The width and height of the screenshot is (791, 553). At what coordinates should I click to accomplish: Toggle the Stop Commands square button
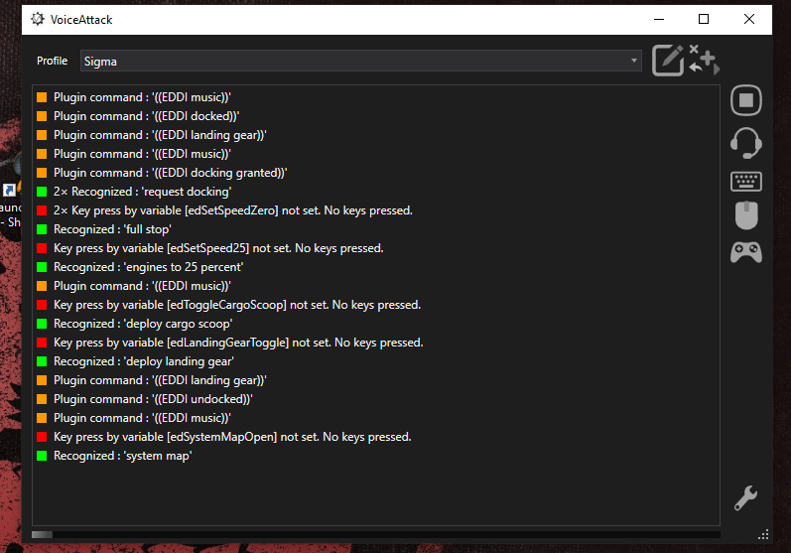click(x=746, y=100)
